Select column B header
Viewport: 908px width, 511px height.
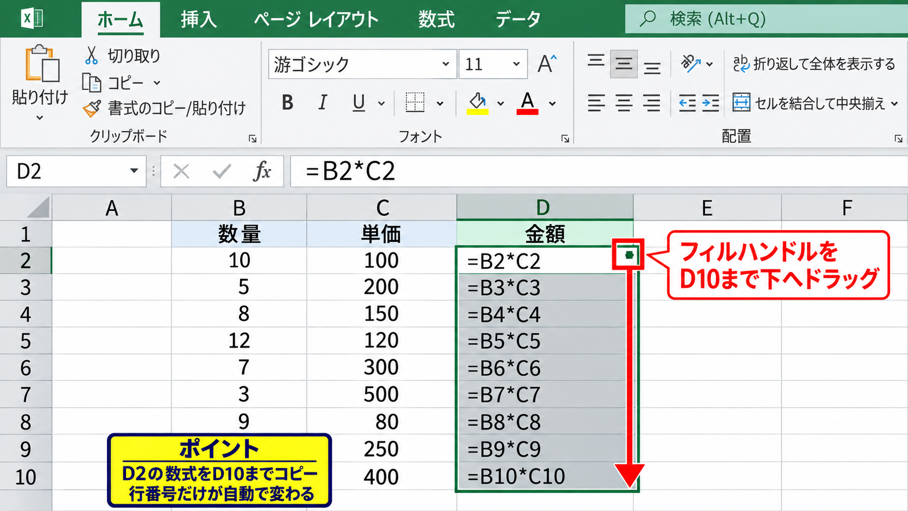[x=239, y=207]
